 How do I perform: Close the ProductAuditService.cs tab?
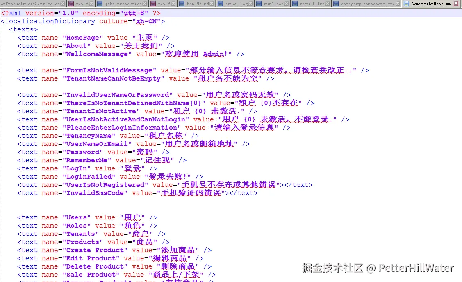(x=62, y=4)
